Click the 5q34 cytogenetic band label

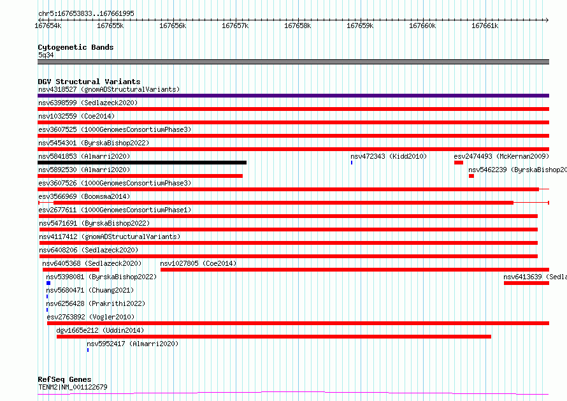(46, 55)
